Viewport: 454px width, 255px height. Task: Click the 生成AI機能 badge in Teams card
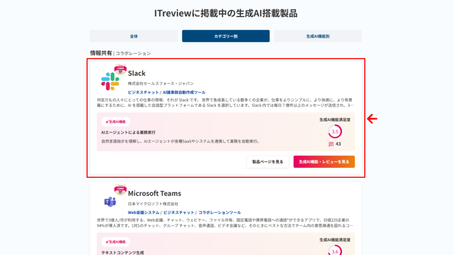(x=115, y=242)
